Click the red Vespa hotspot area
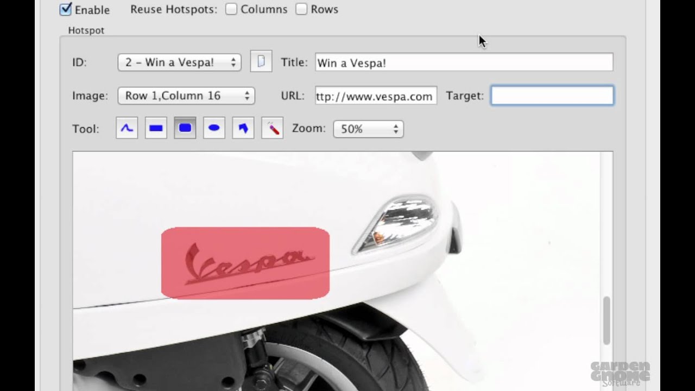This screenshot has width=695, height=391. tap(245, 263)
